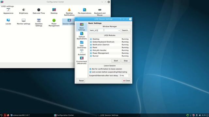
Task: Toggle the Panel module checkbox
Action: 91,47
